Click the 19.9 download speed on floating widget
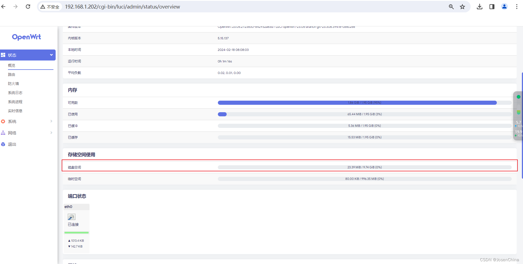The height and width of the screenshot is (264, 523). click(x=519, y=132)
